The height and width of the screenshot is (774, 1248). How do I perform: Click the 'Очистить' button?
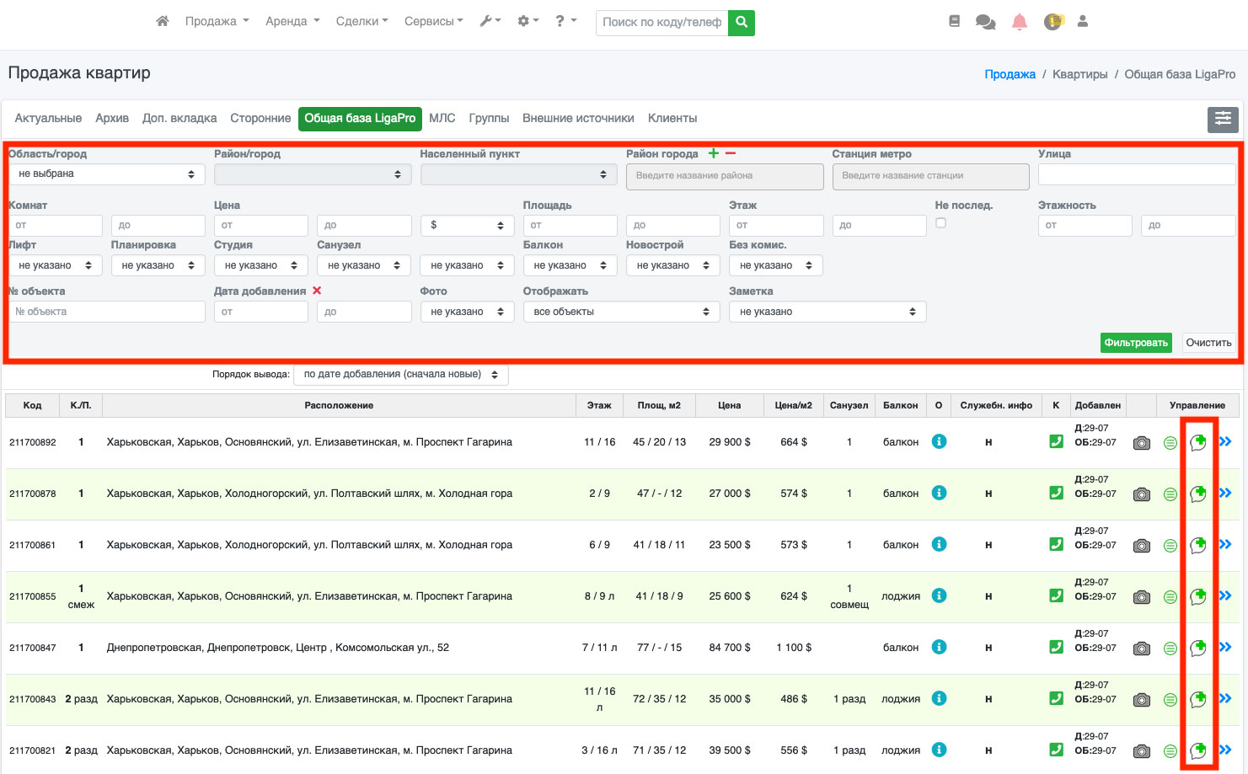click(1208, 343)
